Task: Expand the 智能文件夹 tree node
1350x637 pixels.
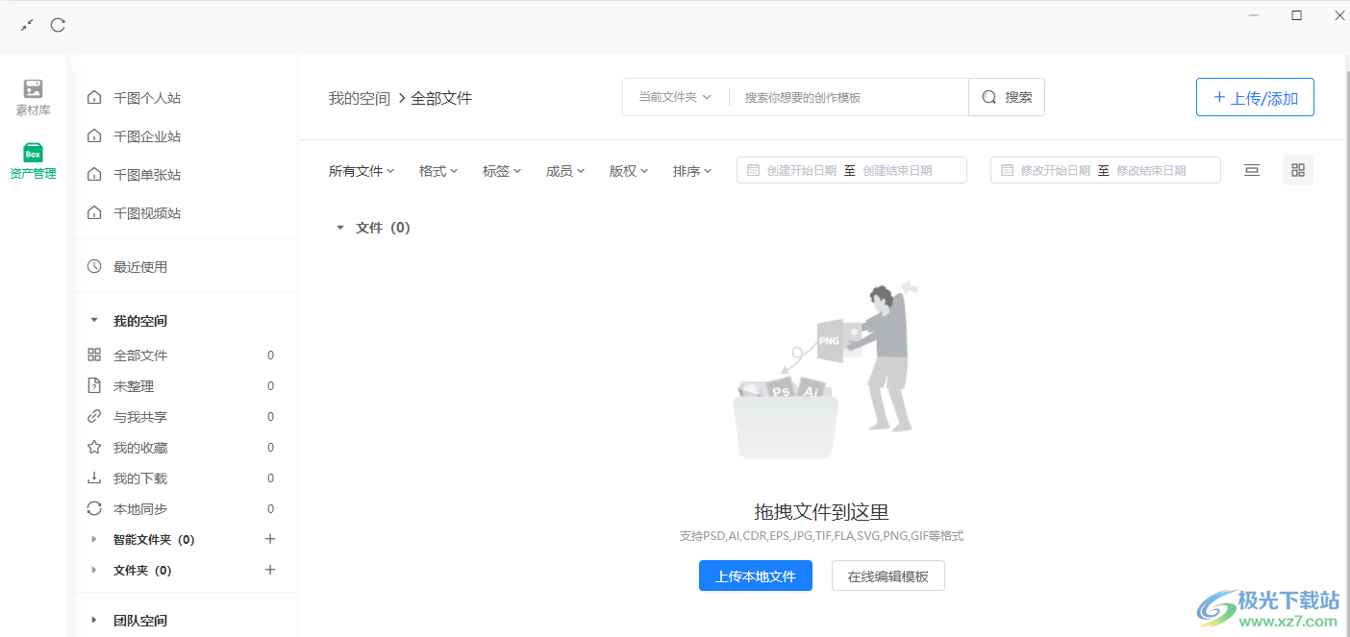Action: 94,539
